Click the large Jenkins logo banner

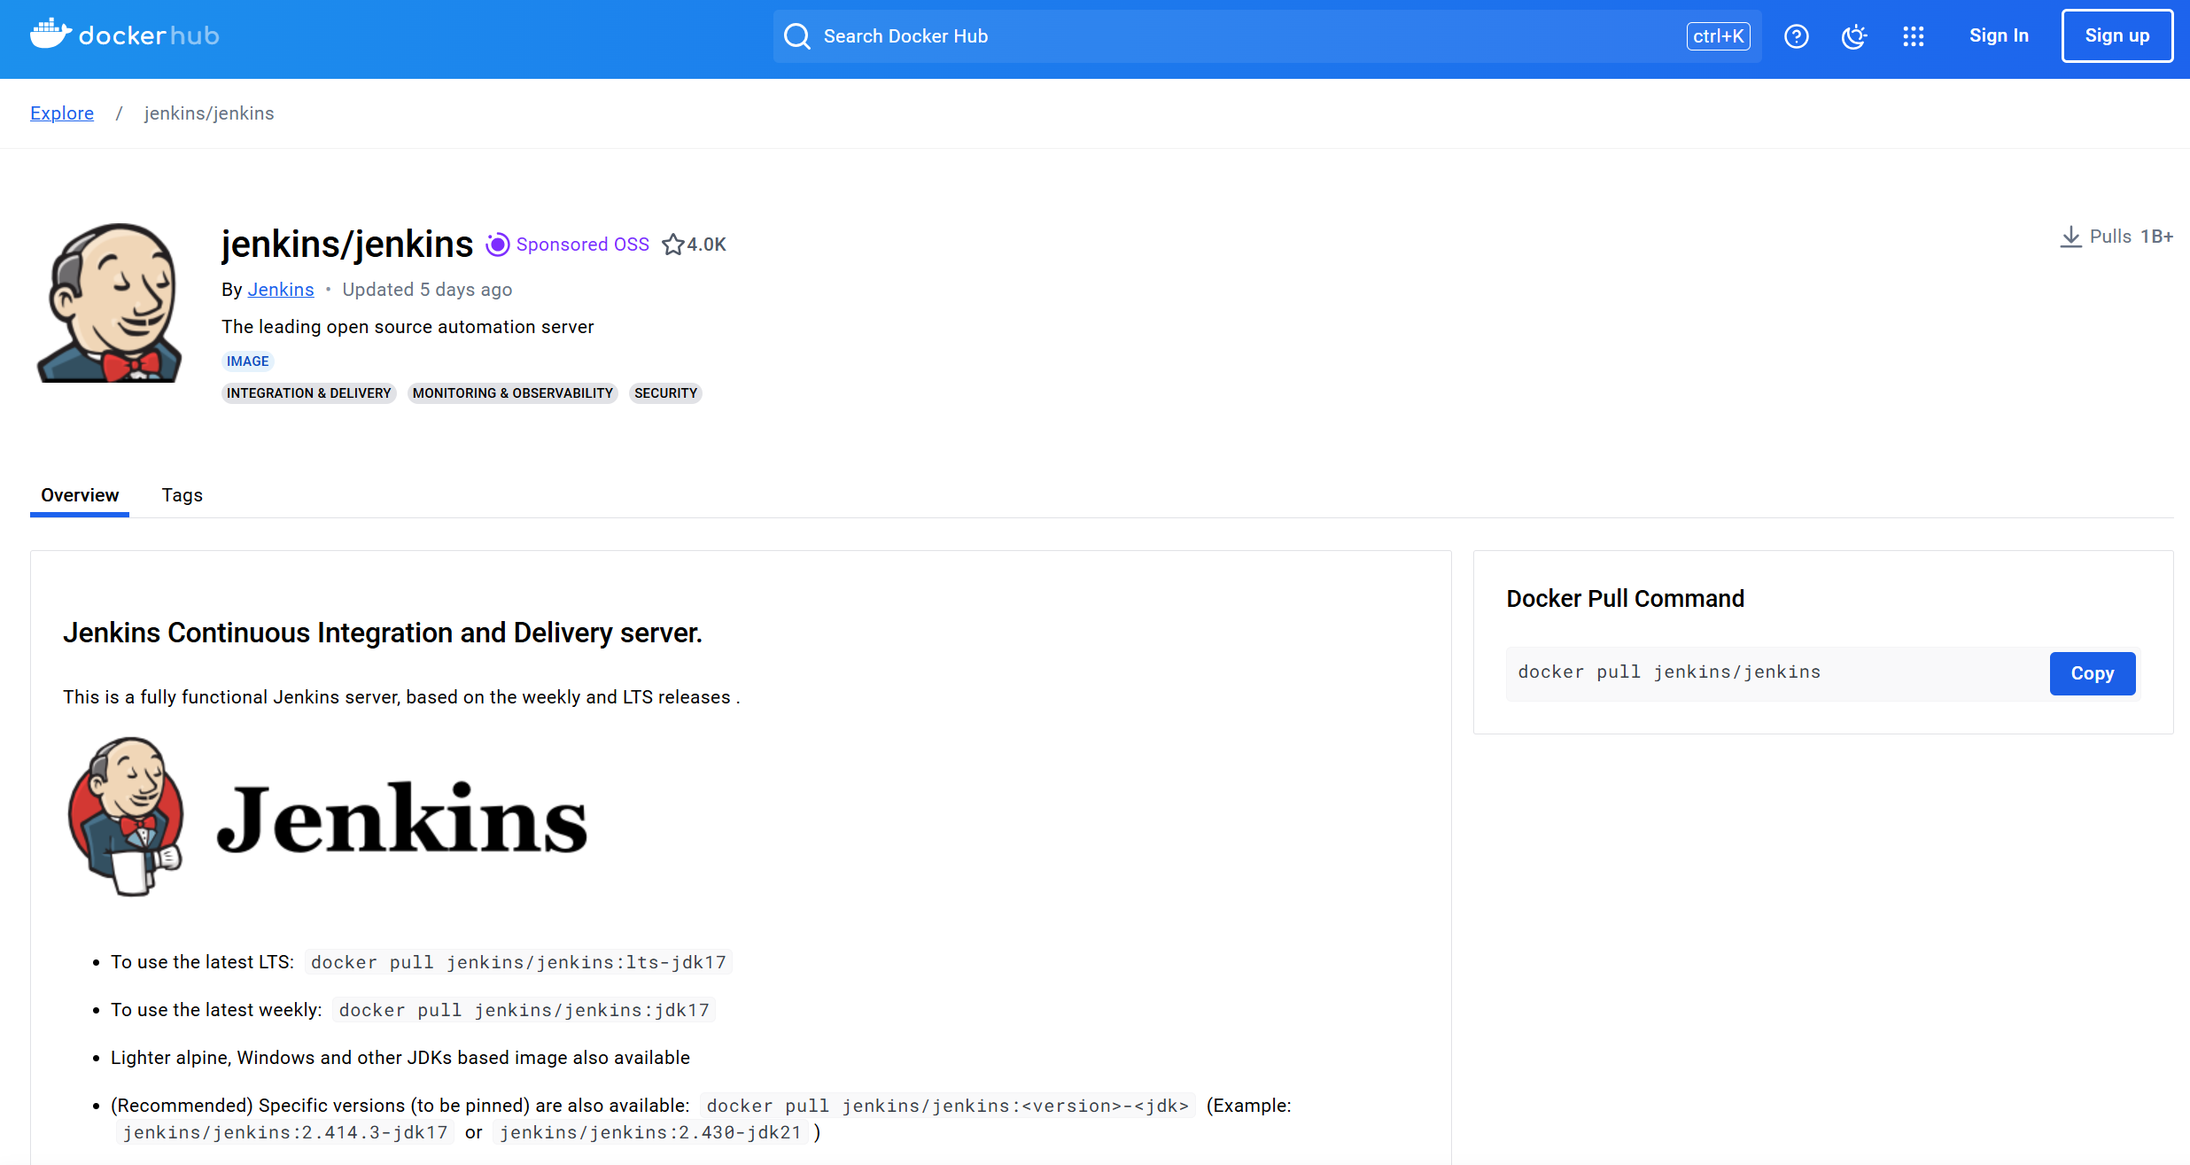(328, 817)
